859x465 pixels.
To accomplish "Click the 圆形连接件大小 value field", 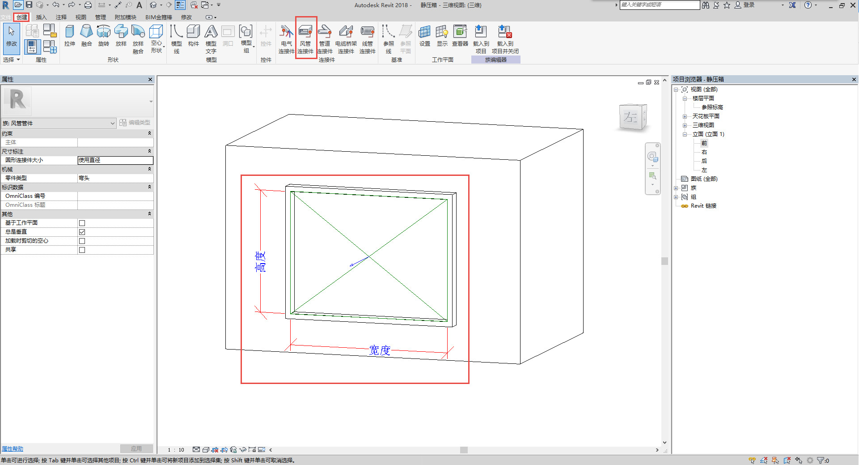I will coord(115,160).
